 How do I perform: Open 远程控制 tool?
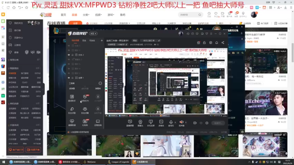(98, 122)
